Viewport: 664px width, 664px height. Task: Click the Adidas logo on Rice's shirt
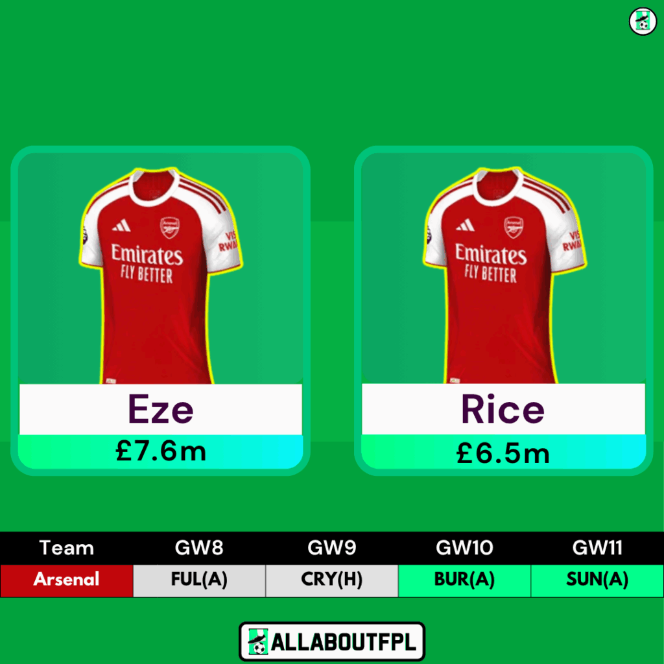coord(465,225)
